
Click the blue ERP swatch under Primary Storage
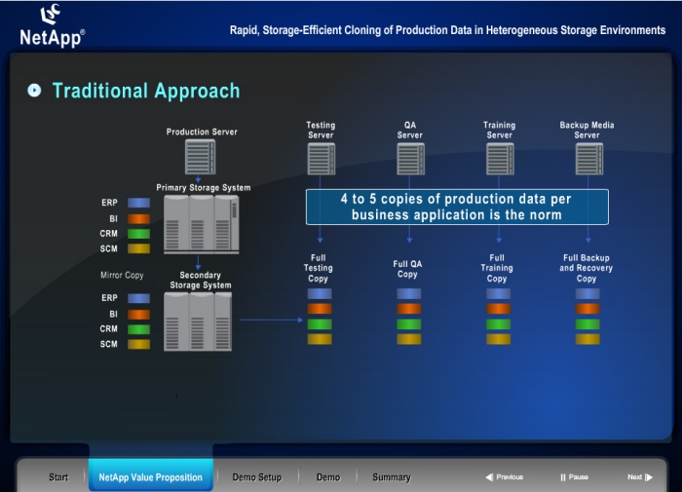138,203
